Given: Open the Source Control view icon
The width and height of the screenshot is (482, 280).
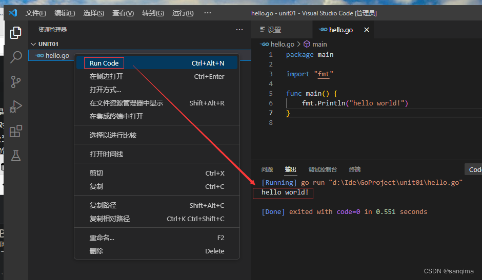Looking at the screenshot, I should pos(16,82).
